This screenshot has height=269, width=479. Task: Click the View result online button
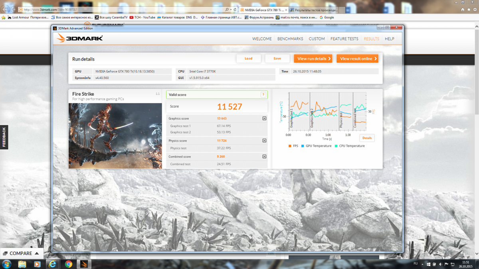(x=357, y=59)
